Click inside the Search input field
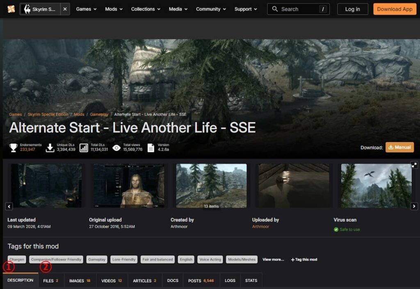The height and width of the screenshot is (289, 420). (x=299, y=9)
